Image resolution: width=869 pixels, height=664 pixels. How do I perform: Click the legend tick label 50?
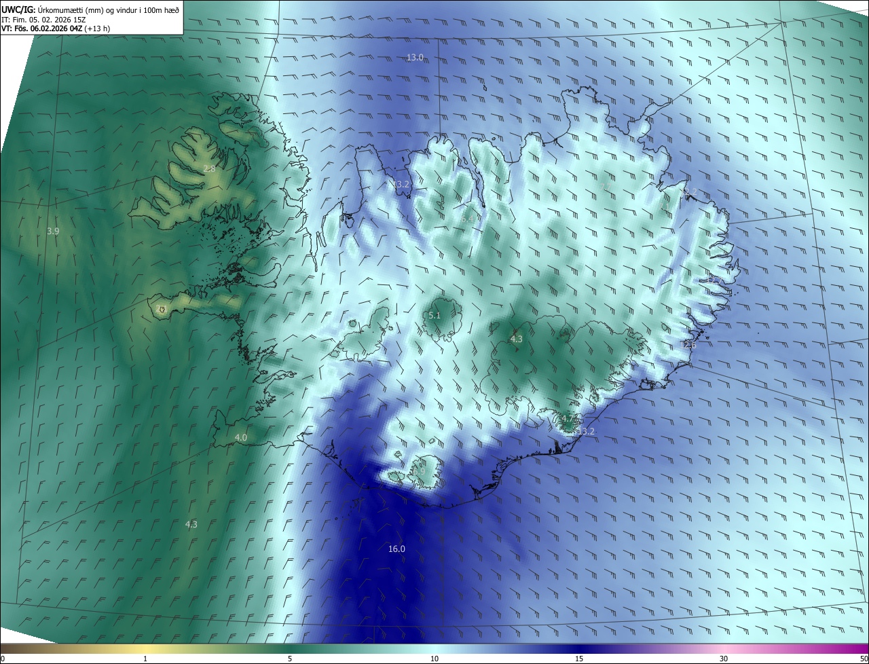point(864,659)
